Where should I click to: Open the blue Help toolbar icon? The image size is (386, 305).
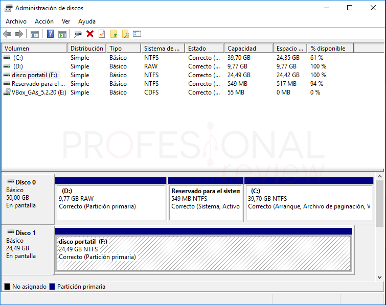50,34
